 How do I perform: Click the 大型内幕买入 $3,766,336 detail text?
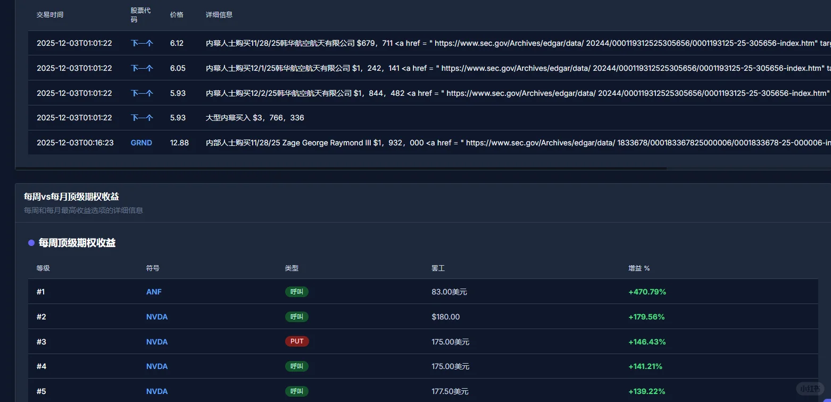tap(255, 118)
